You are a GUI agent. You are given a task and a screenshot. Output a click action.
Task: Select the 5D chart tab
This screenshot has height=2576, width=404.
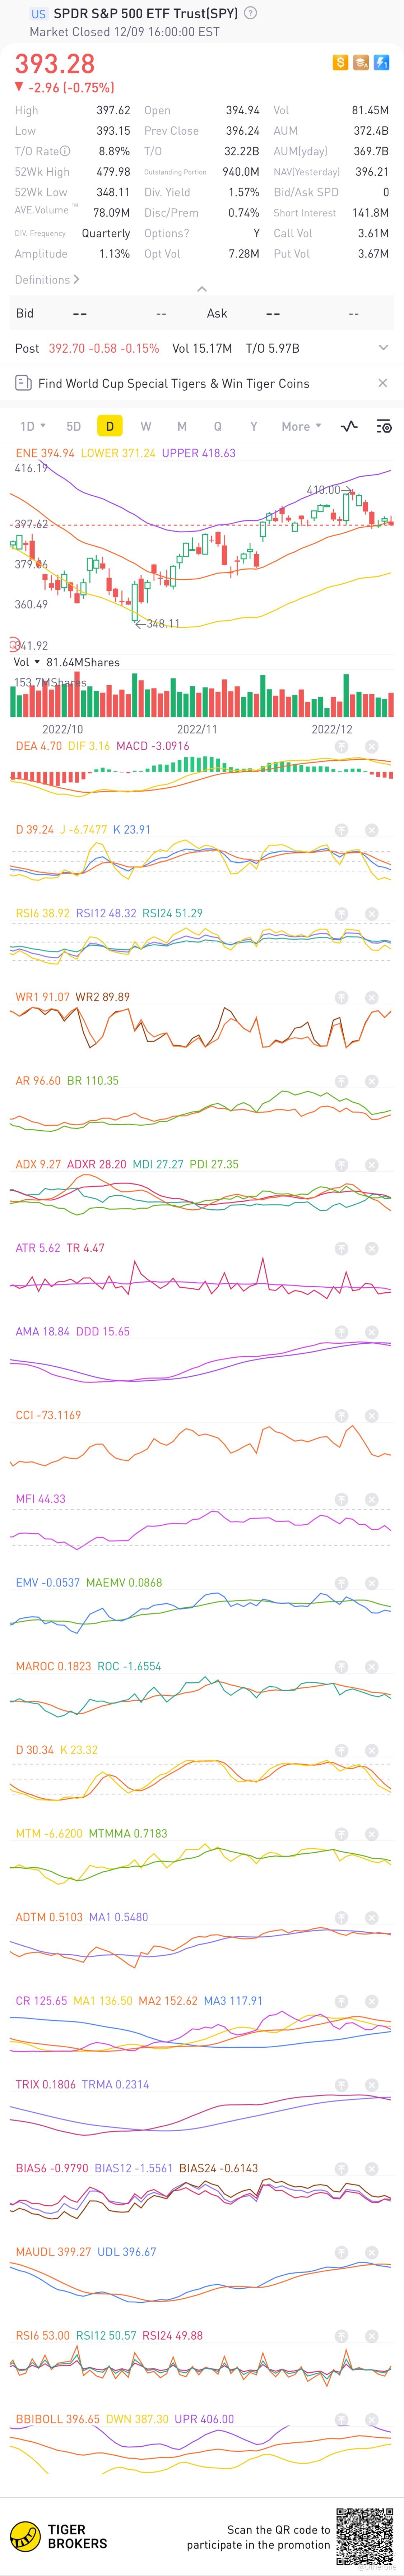click(73, 426)
